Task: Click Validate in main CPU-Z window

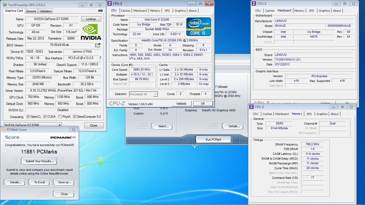Action: coord(181,104)
